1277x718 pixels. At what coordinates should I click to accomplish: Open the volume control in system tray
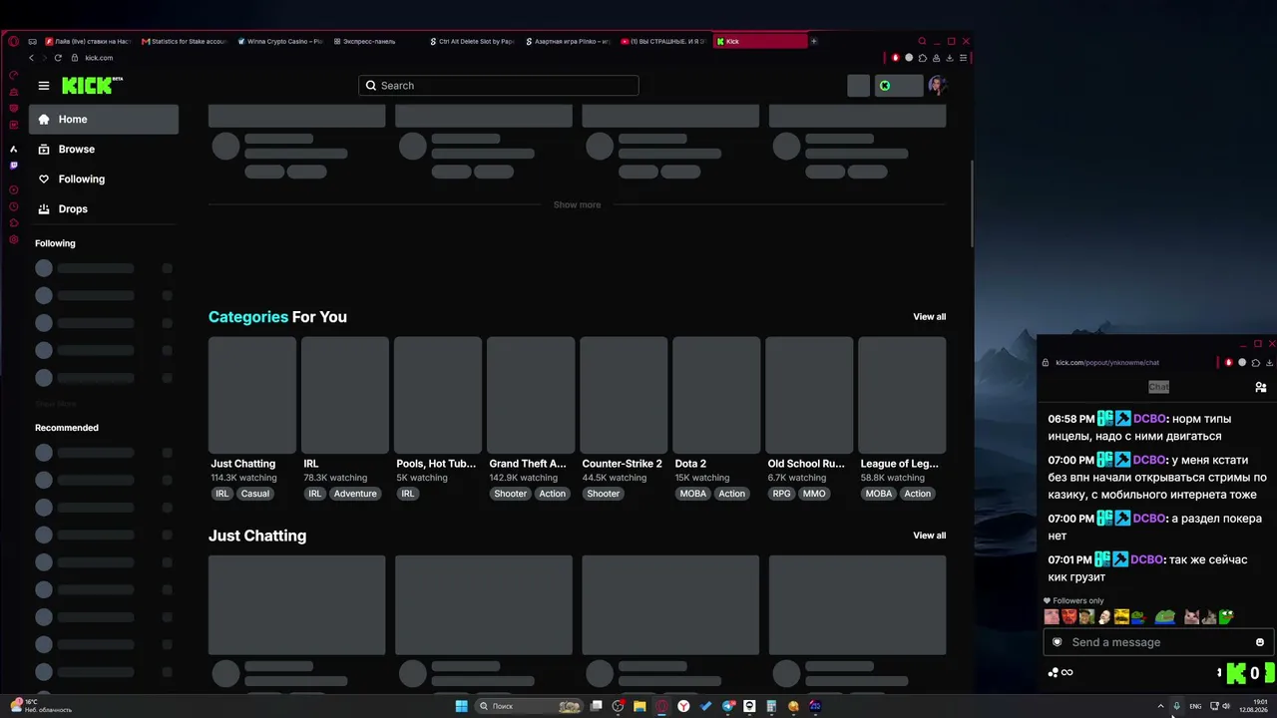click(1226, 706)
